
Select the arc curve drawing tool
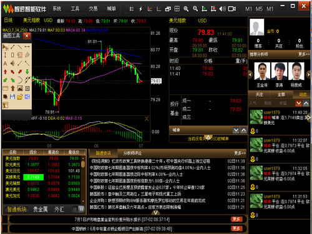[20, 80]
